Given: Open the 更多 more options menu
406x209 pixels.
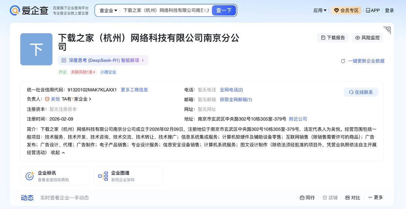Looking at the screenshot, I should click(376, 198).
